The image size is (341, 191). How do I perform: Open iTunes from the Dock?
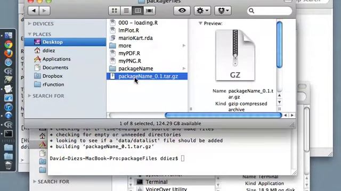coord(9,107)
